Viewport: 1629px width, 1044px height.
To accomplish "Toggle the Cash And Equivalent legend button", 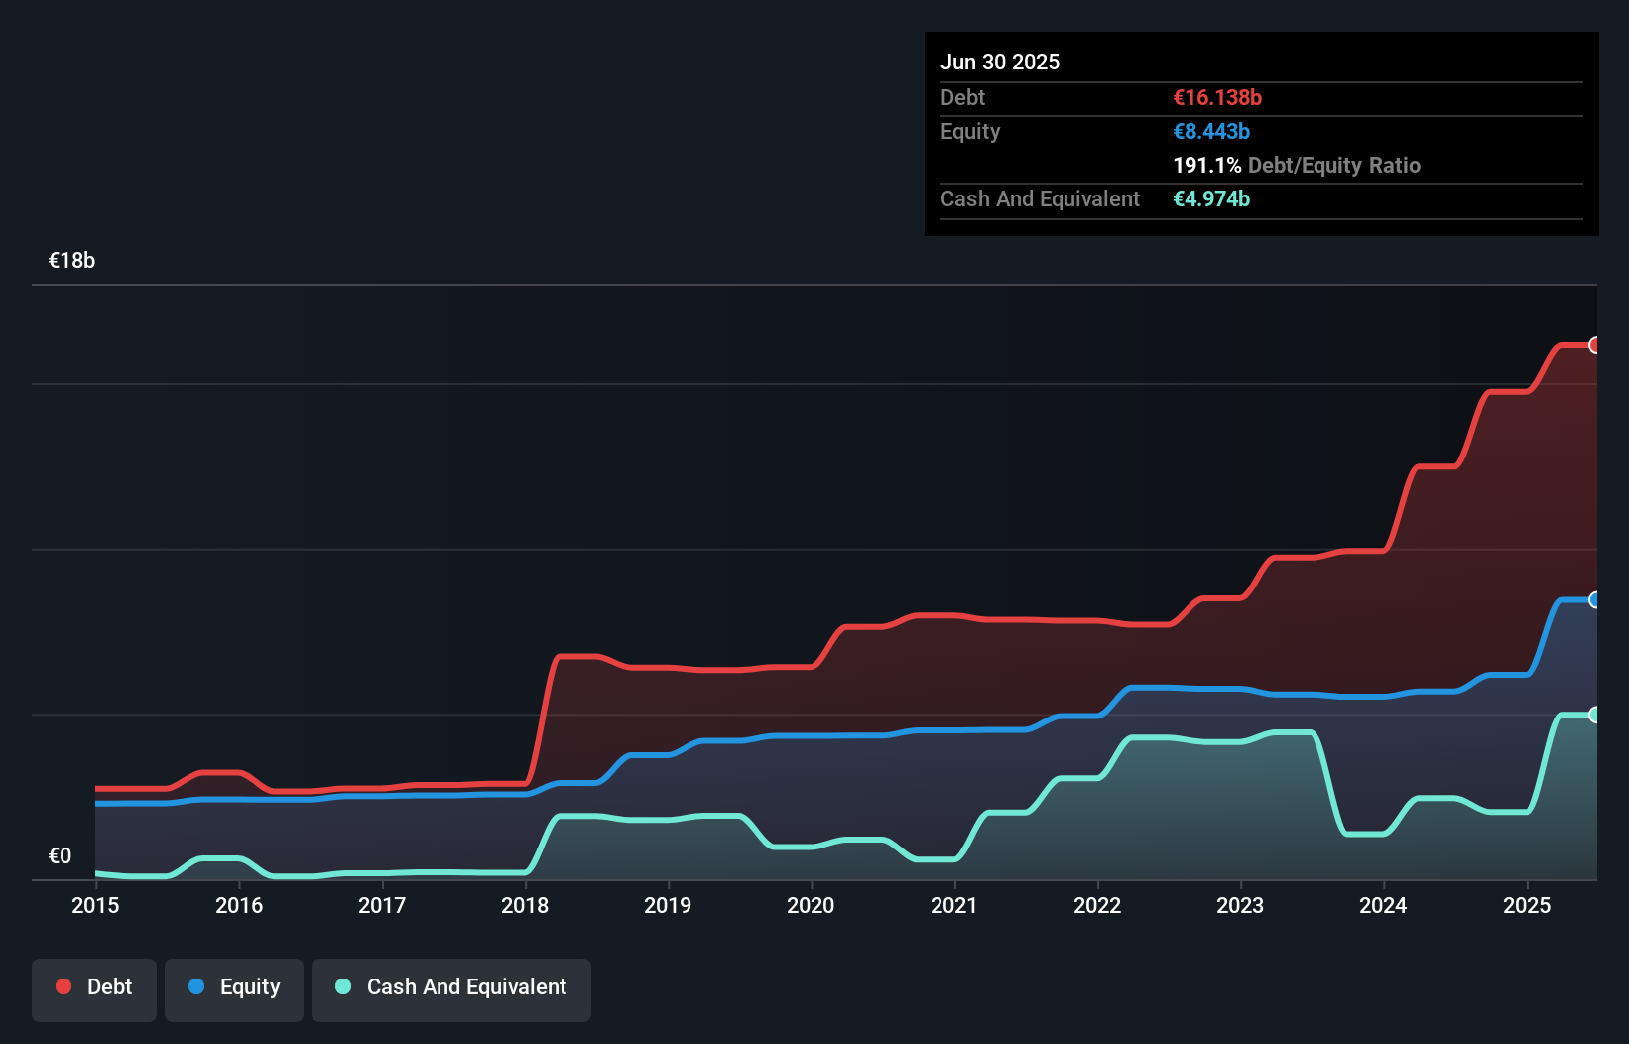I will point(451,989).
